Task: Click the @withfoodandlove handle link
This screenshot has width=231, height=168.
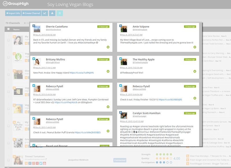Action: click(53, 30)
